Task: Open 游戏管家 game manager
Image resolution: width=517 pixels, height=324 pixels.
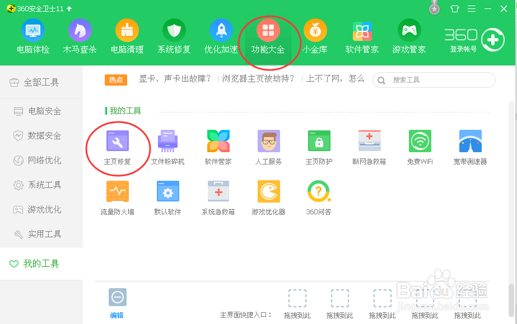Action: 409,37
